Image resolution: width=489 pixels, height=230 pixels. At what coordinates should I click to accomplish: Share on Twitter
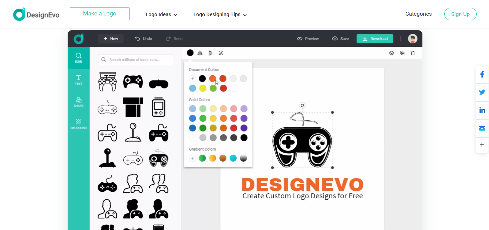[x=482, y=92]
